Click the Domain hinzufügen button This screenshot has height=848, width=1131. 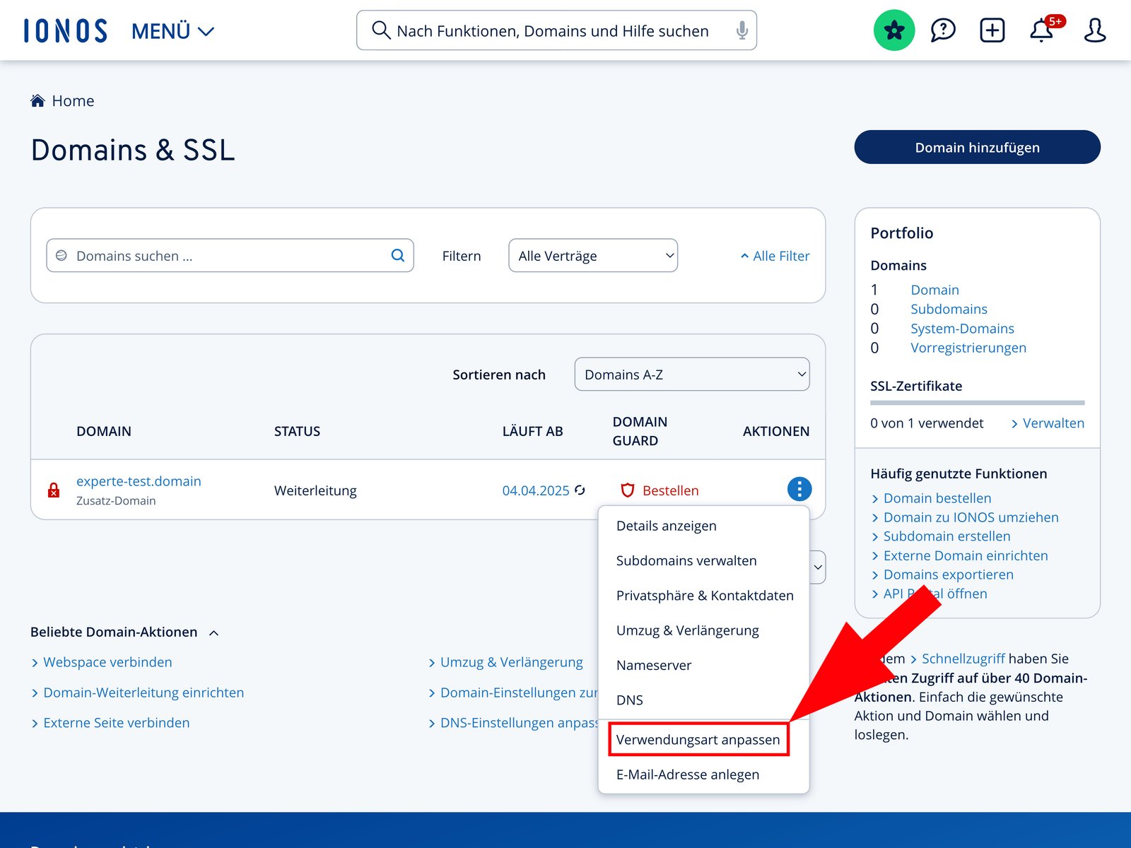click(977, 147)
